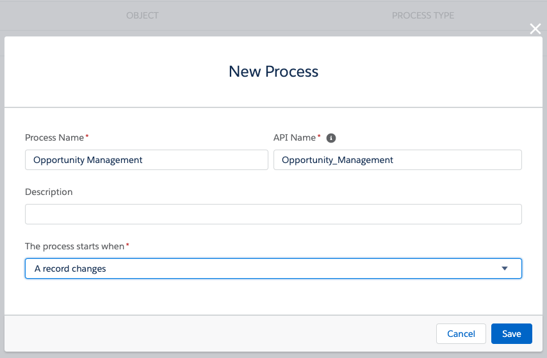
Task: Close the New Process dialog with X
Action: [x=535, y=29]
